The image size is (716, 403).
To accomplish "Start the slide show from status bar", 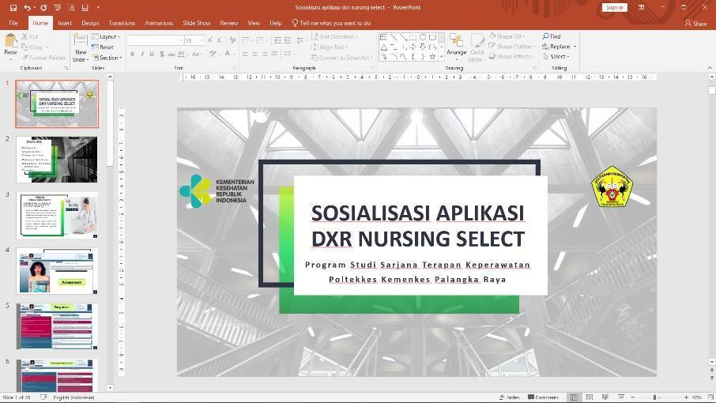I will [620, 397].
